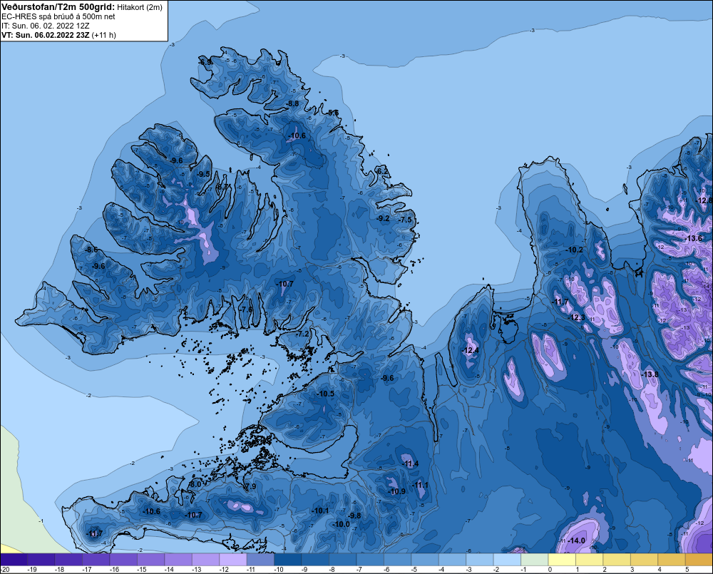Screen dimensions: 713x574
Task: Click the -13.6 temperature label
Action: 694,238
